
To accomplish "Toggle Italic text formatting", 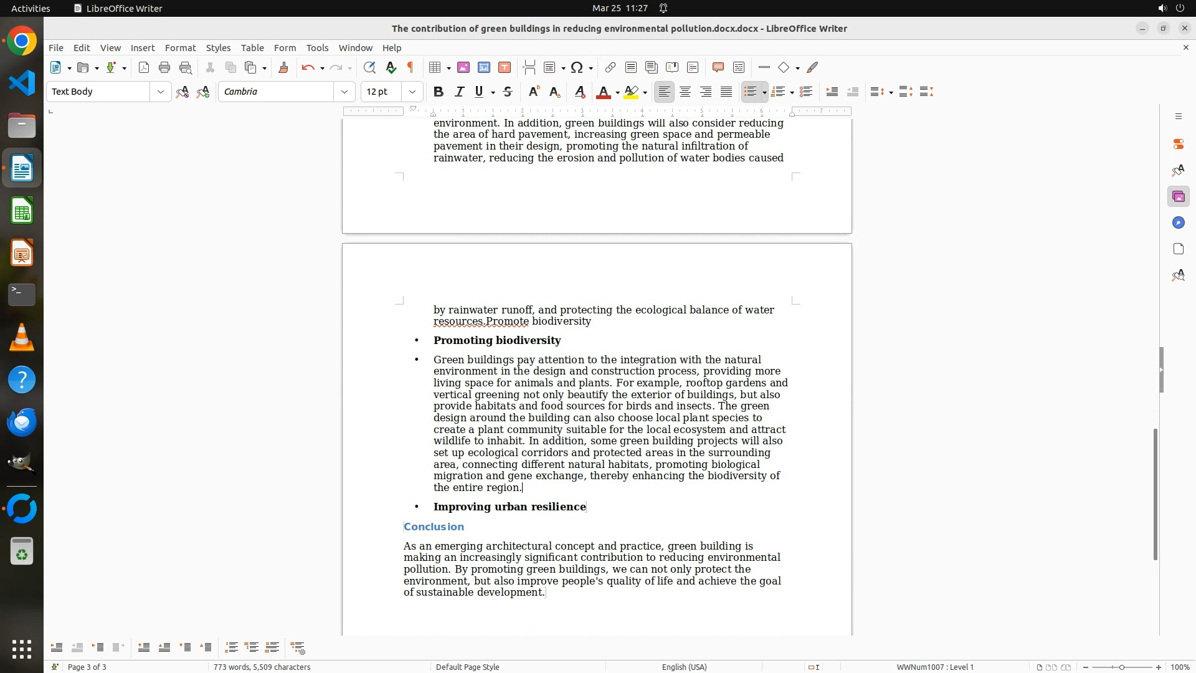I will 459,92.
